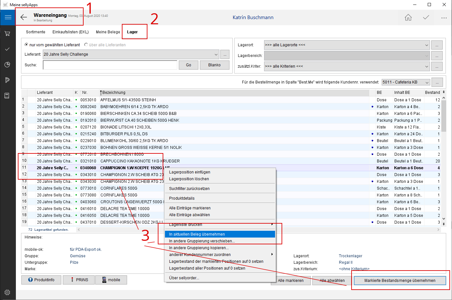This screenshot has height=300, width=452.
Task: Open the pie chart statistics sidebar icon
Action: tap(7, 64)
